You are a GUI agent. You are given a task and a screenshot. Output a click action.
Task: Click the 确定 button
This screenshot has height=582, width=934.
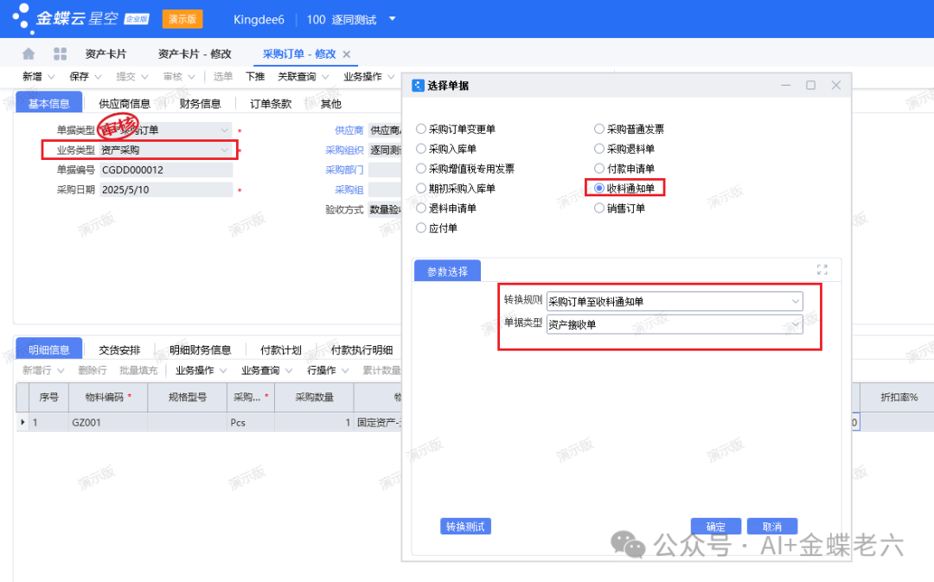click(715, 527)
